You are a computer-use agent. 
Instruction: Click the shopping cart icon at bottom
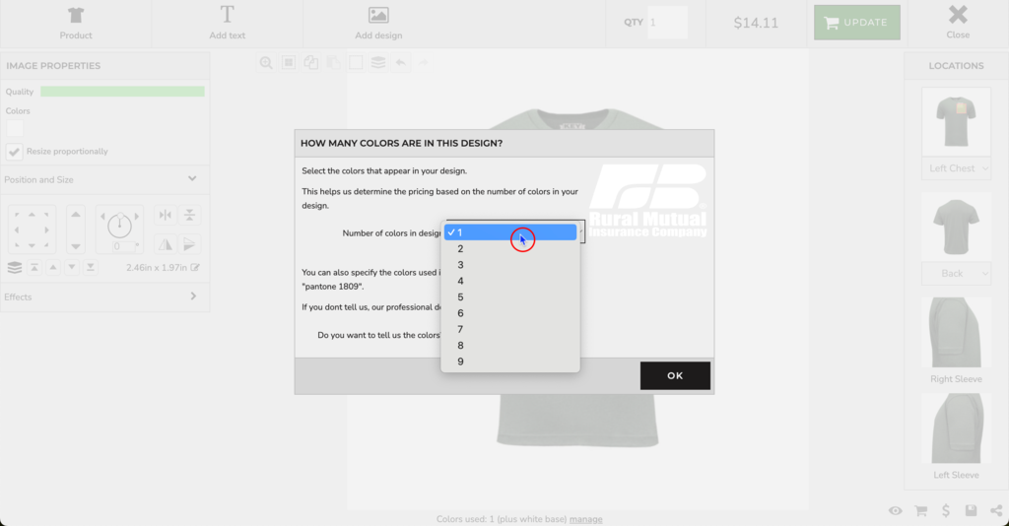[921, 510]
